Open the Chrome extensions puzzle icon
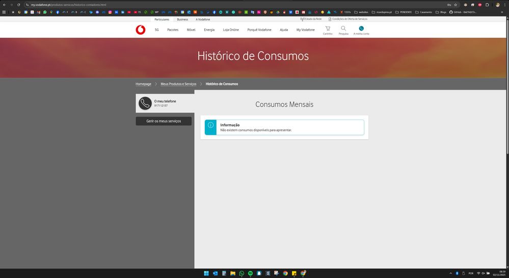Image resolution: width=509 pixels, height=278 pixels. tap(487, 5)
